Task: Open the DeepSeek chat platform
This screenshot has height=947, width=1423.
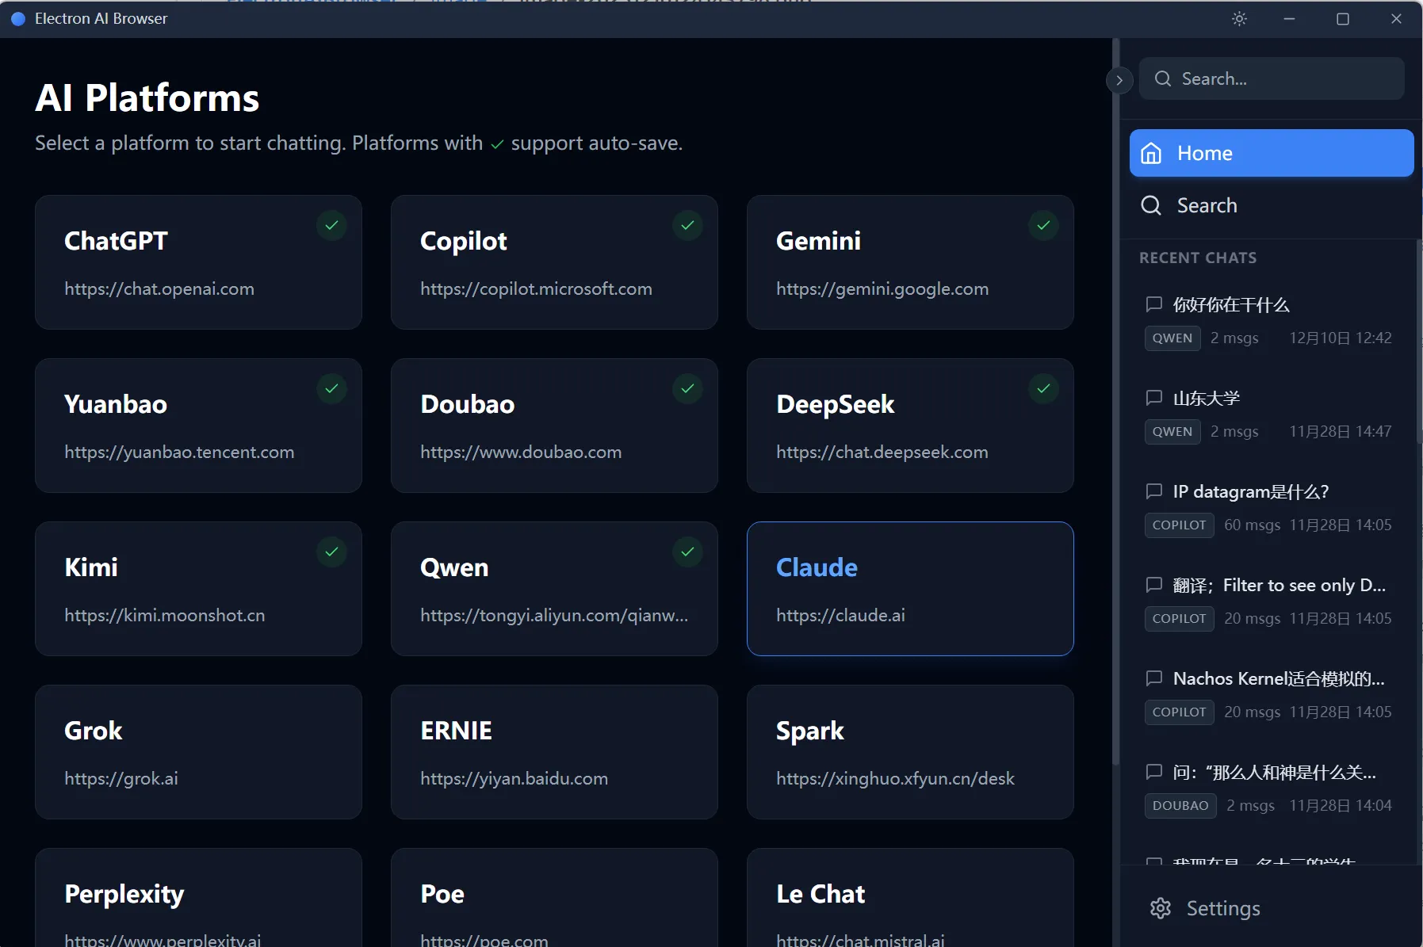Action: pos(909,426)
